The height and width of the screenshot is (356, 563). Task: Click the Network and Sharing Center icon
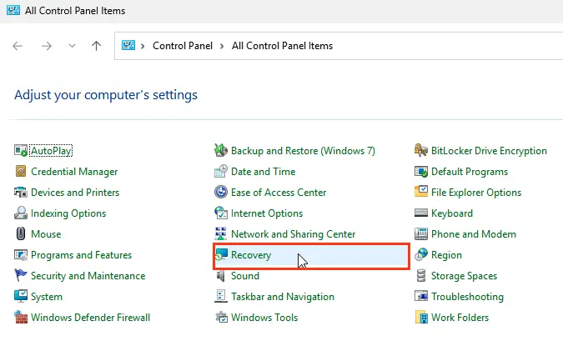pos(221,234)
